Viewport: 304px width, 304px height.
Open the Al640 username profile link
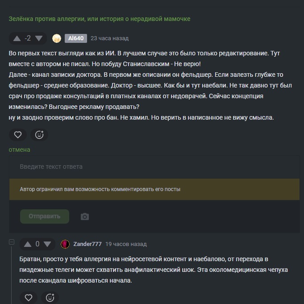[75, 38]
